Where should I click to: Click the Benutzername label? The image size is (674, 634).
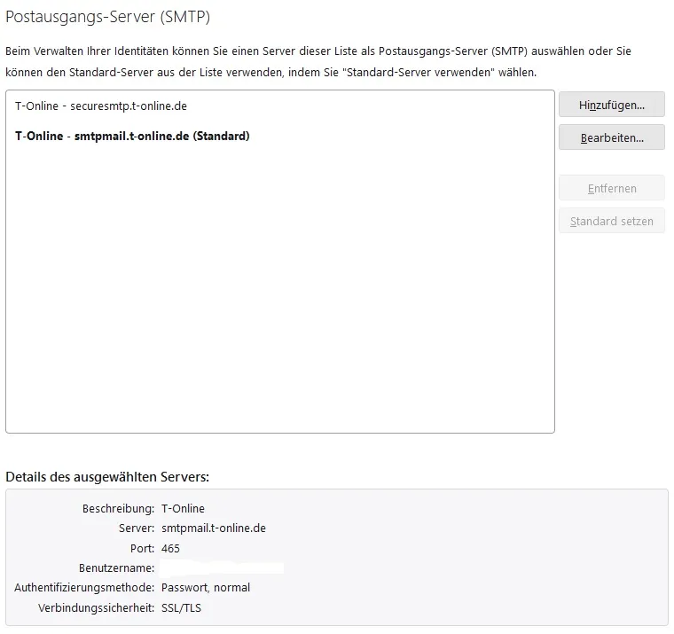click(116, 567)
